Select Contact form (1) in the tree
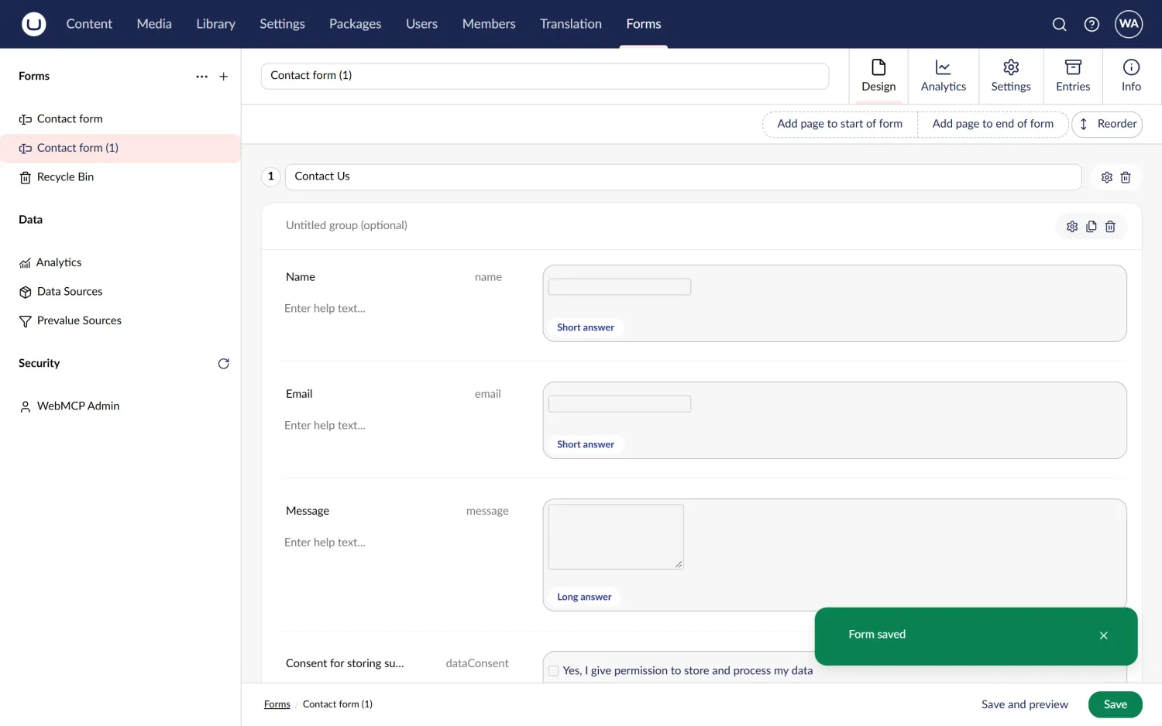Image resolution: width=1162 pixels, height=726 pixels. click(120, 148)
